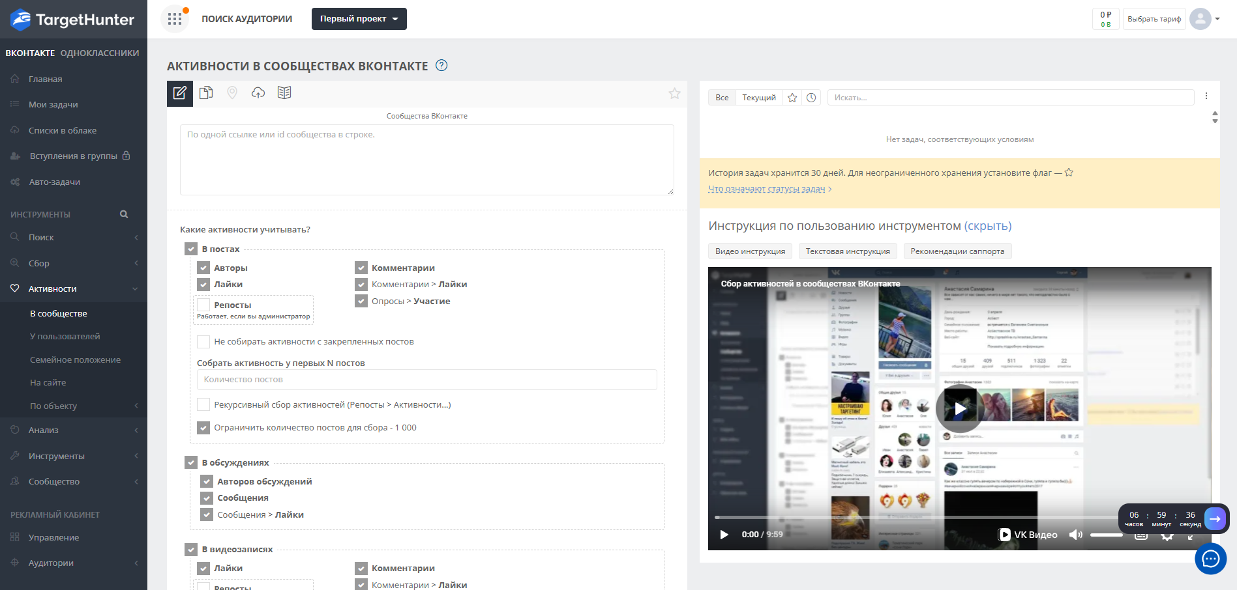Select 'У пользователей' in sidebar
The image size is (1237, 590).
(x=65, y=337)
